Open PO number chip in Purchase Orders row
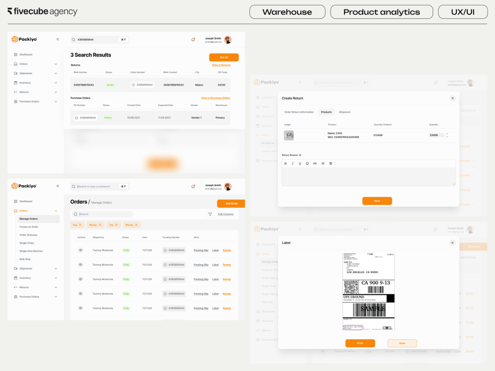Image resolution: width=495 pixels, height=371 pixels. (85, 118)
